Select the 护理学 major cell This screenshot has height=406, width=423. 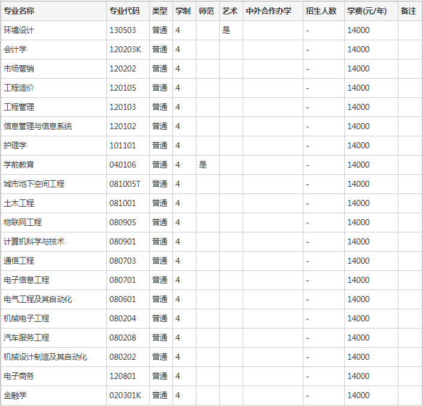point(15,145)
